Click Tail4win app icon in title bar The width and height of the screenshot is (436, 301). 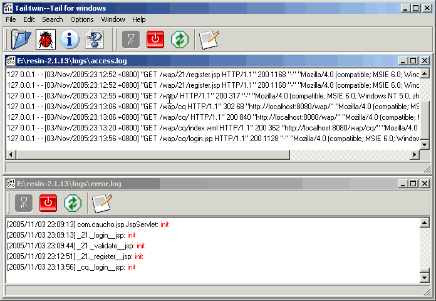click(x=8, y=8)
